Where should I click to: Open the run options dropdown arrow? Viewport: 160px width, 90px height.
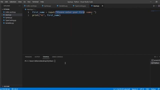[x=156, y=6]
